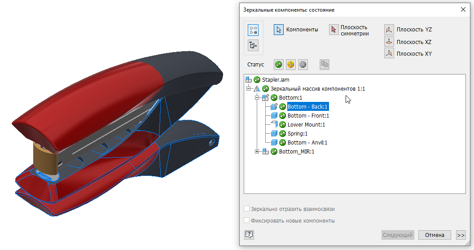
Task: Click the Плоскость XY label
Action: pos(414,53)
